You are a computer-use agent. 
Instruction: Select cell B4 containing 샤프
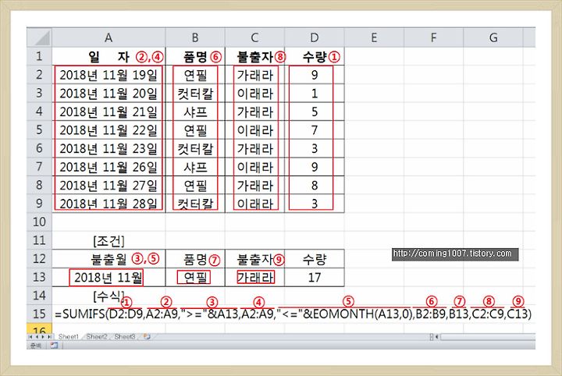point(195,112)
